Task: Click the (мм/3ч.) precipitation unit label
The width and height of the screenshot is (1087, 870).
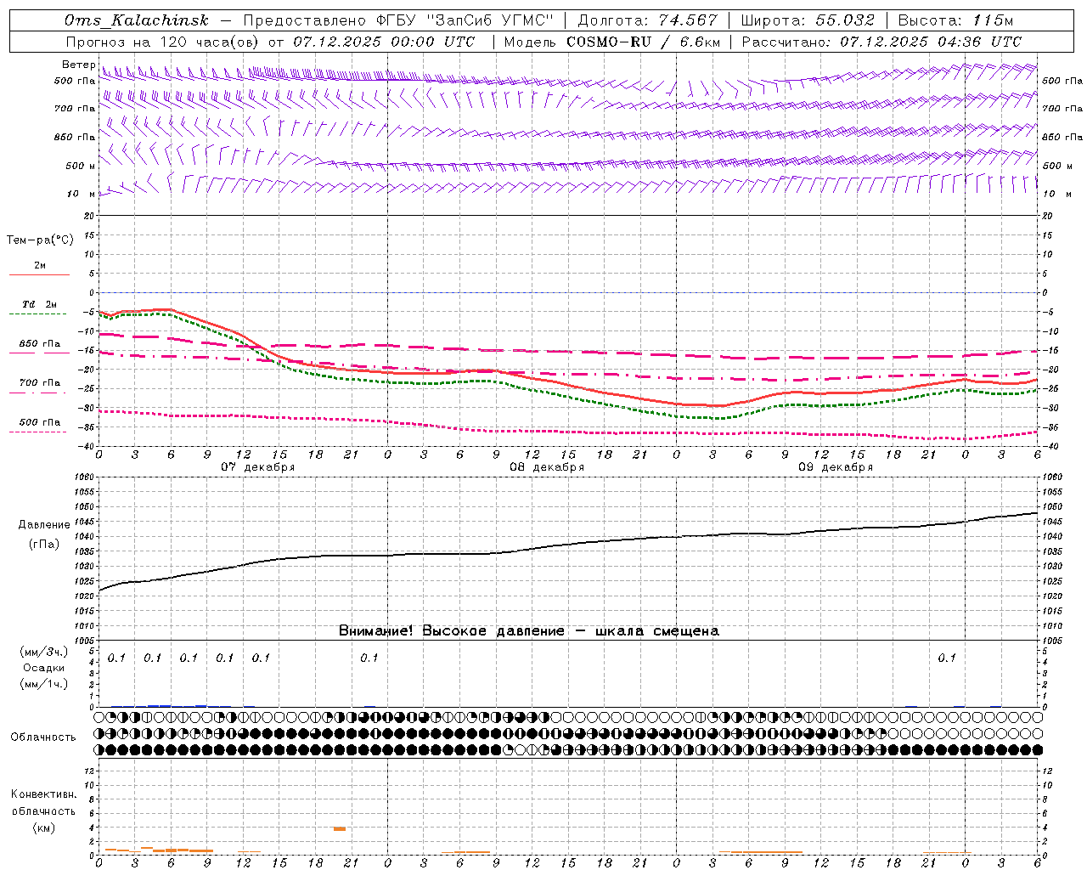Action: (x=44, y=652)
